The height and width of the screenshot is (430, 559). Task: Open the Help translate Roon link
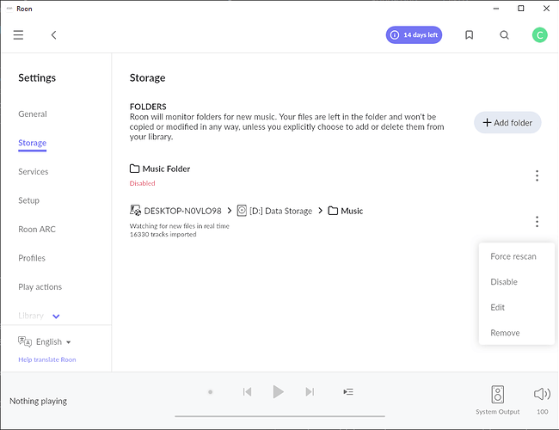coord(46,359)
